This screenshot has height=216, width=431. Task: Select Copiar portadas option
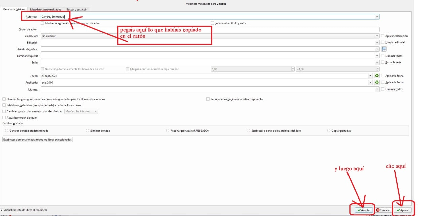[x=339, y=131]
